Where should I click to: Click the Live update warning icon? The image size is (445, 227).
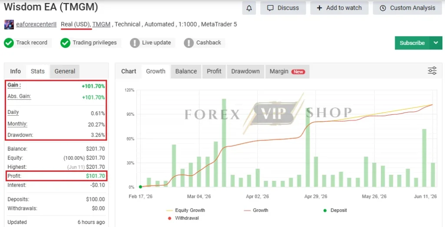click(x=135, y=43)
